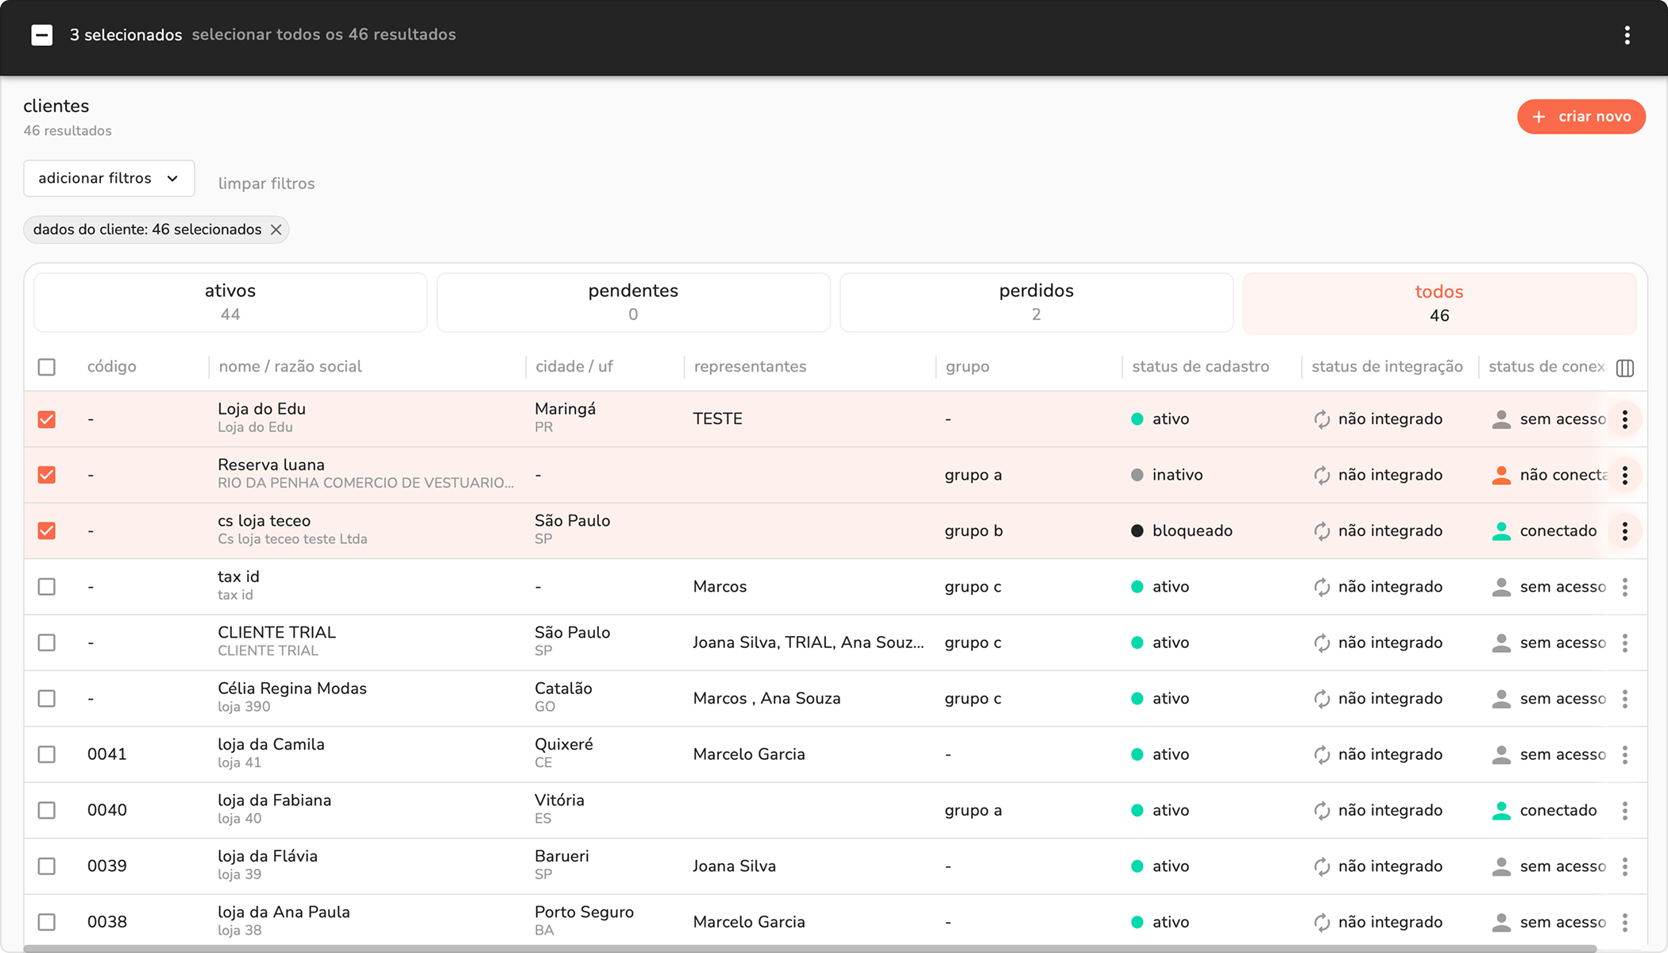Click selecionar todos os 46 resultados
The height and width of the screenshot is (953, 1668).
(x=323, y=35)
